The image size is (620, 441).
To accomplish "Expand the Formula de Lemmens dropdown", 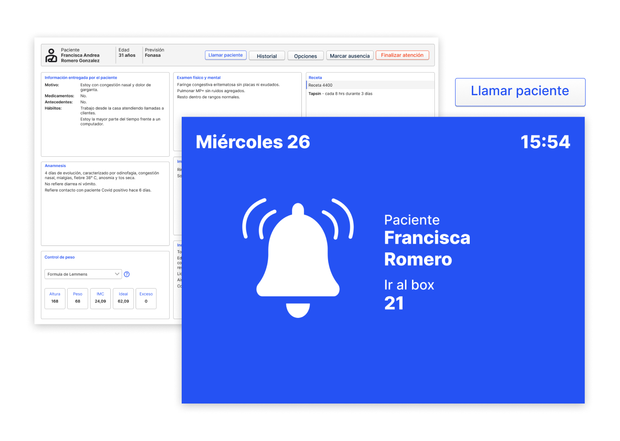I will click(83, 274).
